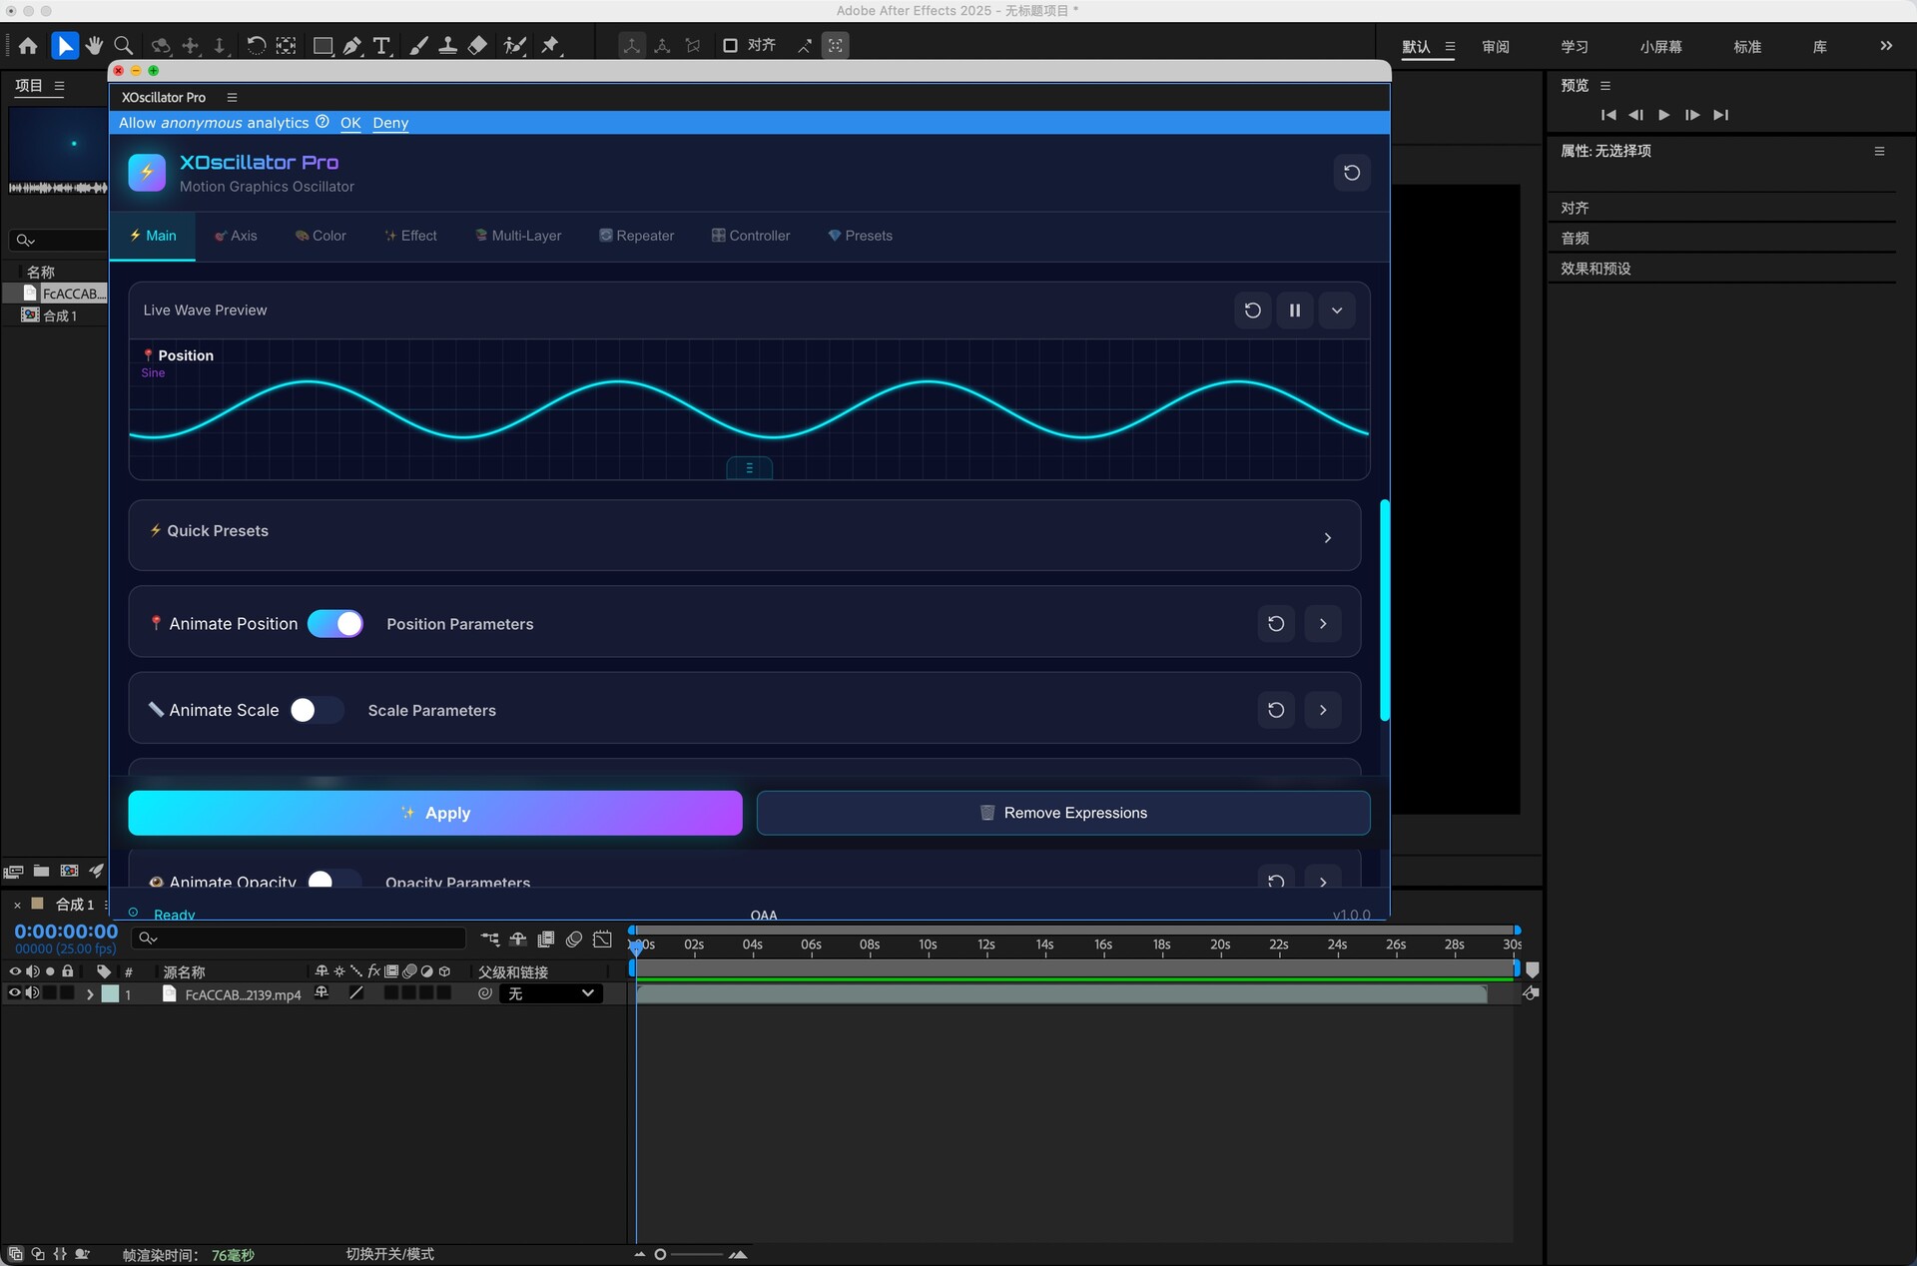Select the Pen tool in toolbar
Screen dimensions: 1917x1266
click(x=352, y=46)
